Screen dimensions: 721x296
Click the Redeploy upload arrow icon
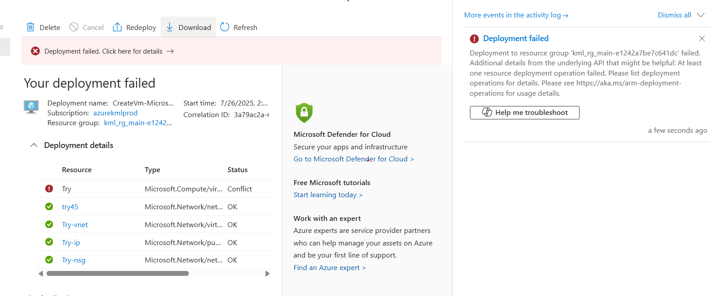click(117, 27)
